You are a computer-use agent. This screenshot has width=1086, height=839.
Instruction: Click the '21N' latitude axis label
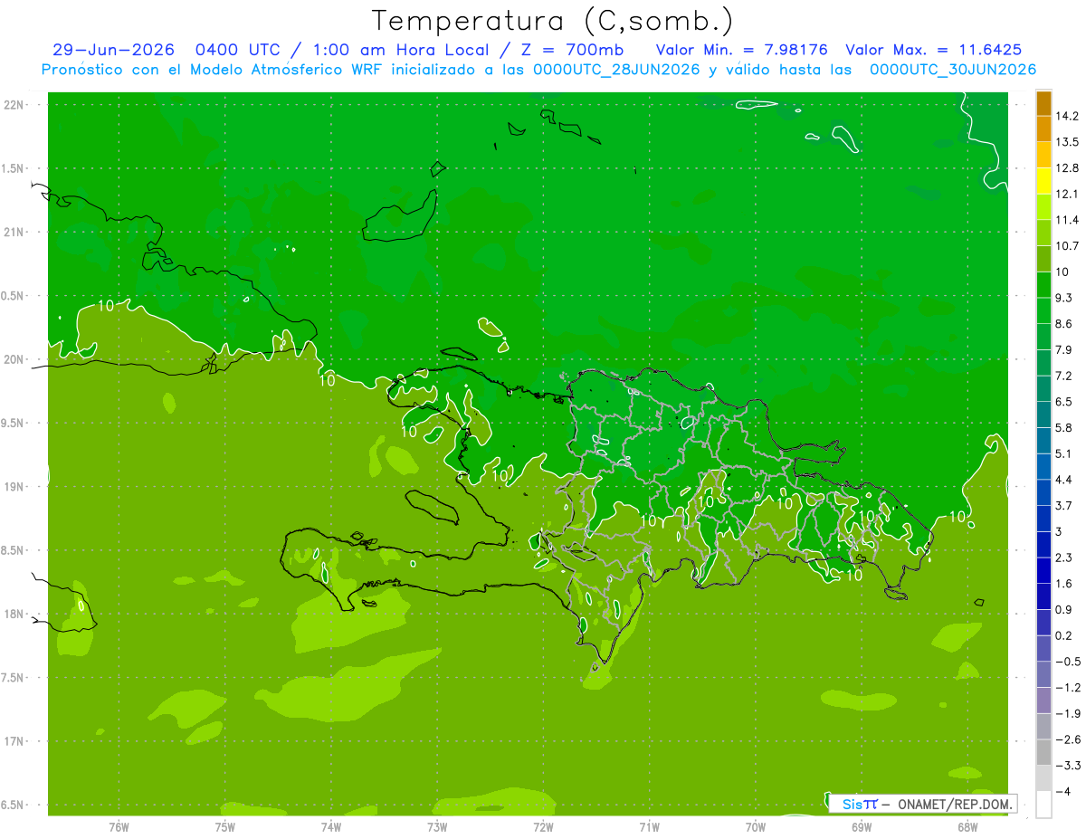tap(14, 232)
